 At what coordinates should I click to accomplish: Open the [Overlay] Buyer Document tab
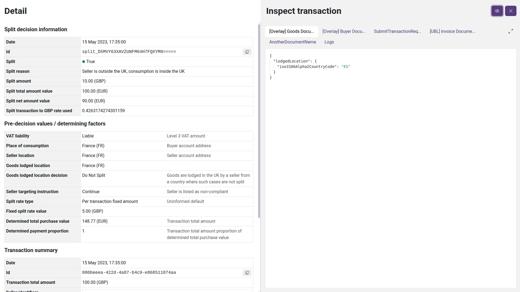click(344, 31)
